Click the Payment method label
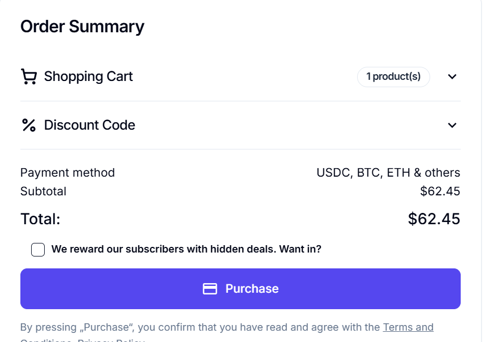 [x=67, y=173]
